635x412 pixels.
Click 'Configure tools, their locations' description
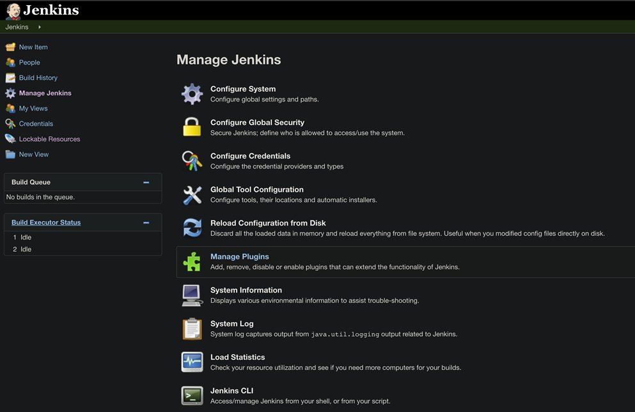coord(294,201)
